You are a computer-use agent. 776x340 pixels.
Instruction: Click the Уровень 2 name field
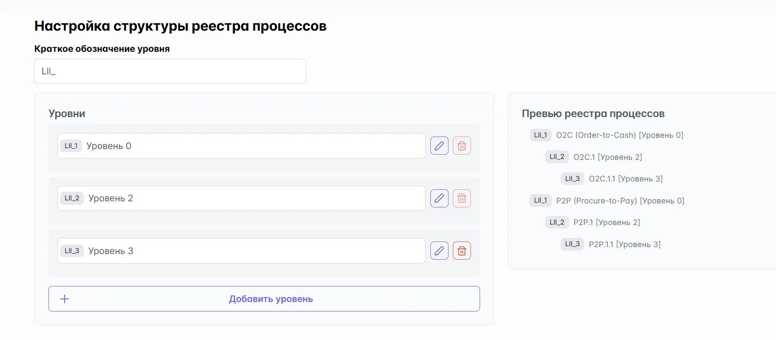click(255, 198)
